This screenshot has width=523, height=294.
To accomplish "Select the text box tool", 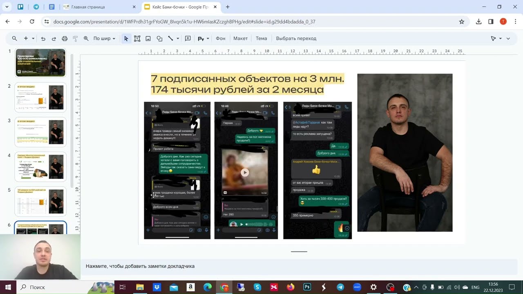I will click(137, 38).
